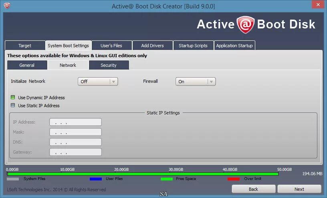This screenshot has width=327, height=198.
Task: Click the gray System Files legend swatch
Action: pyautogui.click(x=13, y=179)
